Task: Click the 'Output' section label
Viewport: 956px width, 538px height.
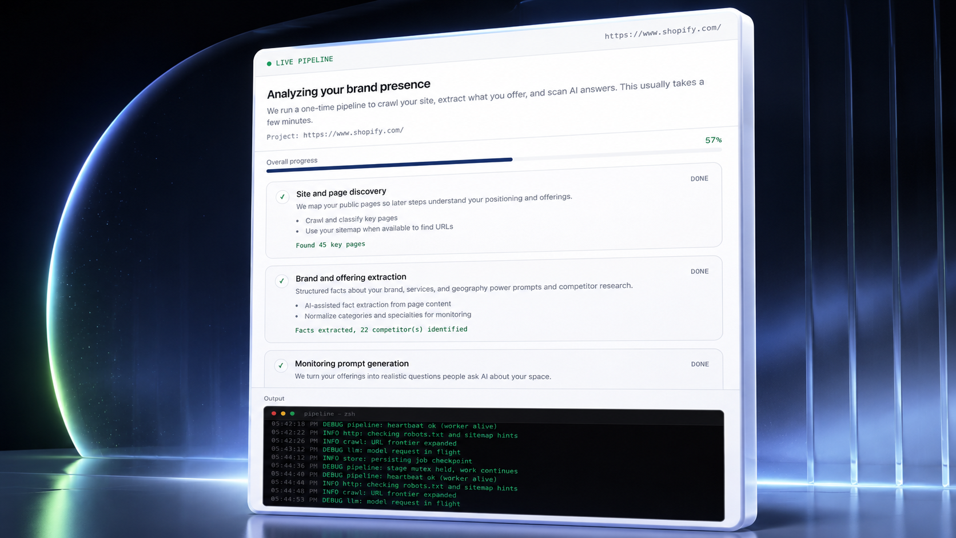Action: point(274,398)
